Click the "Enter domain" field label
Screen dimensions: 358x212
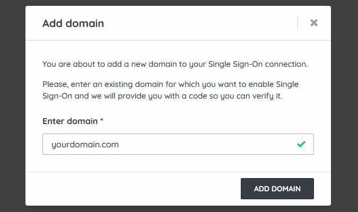click(x=70, y=121)
